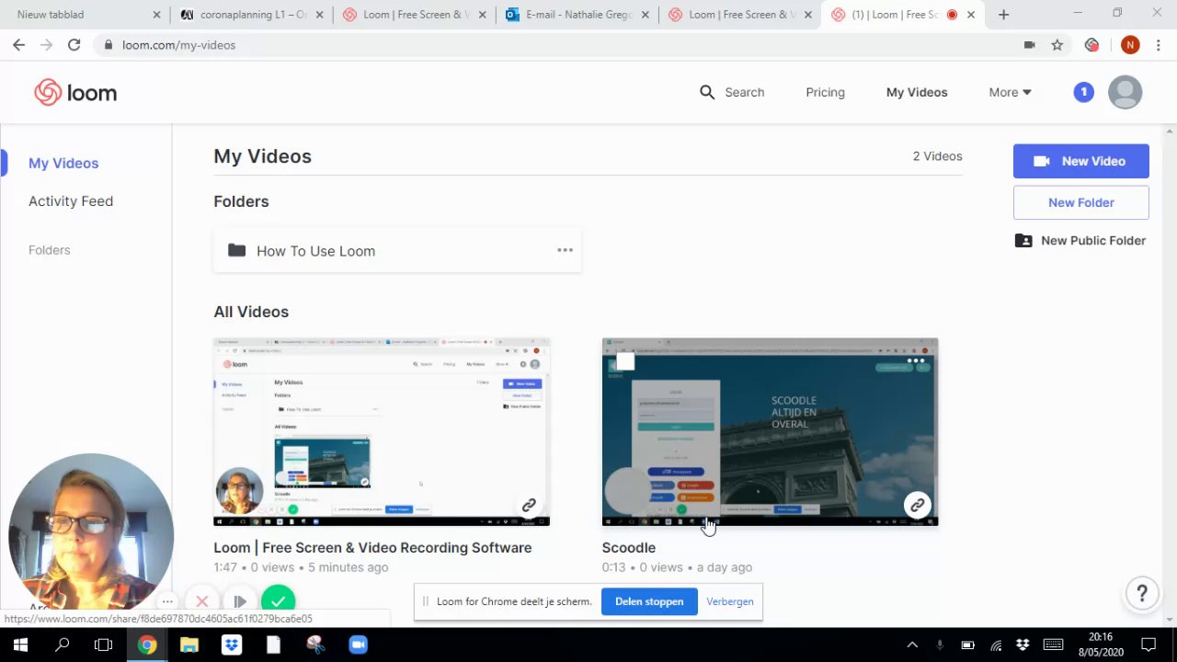Click the New Video button
The height and width of the screenshot is (662, 1177).
pyautogui.click(x=1080, y=161)
